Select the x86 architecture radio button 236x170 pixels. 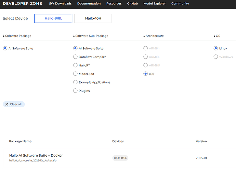click(146, 74)
